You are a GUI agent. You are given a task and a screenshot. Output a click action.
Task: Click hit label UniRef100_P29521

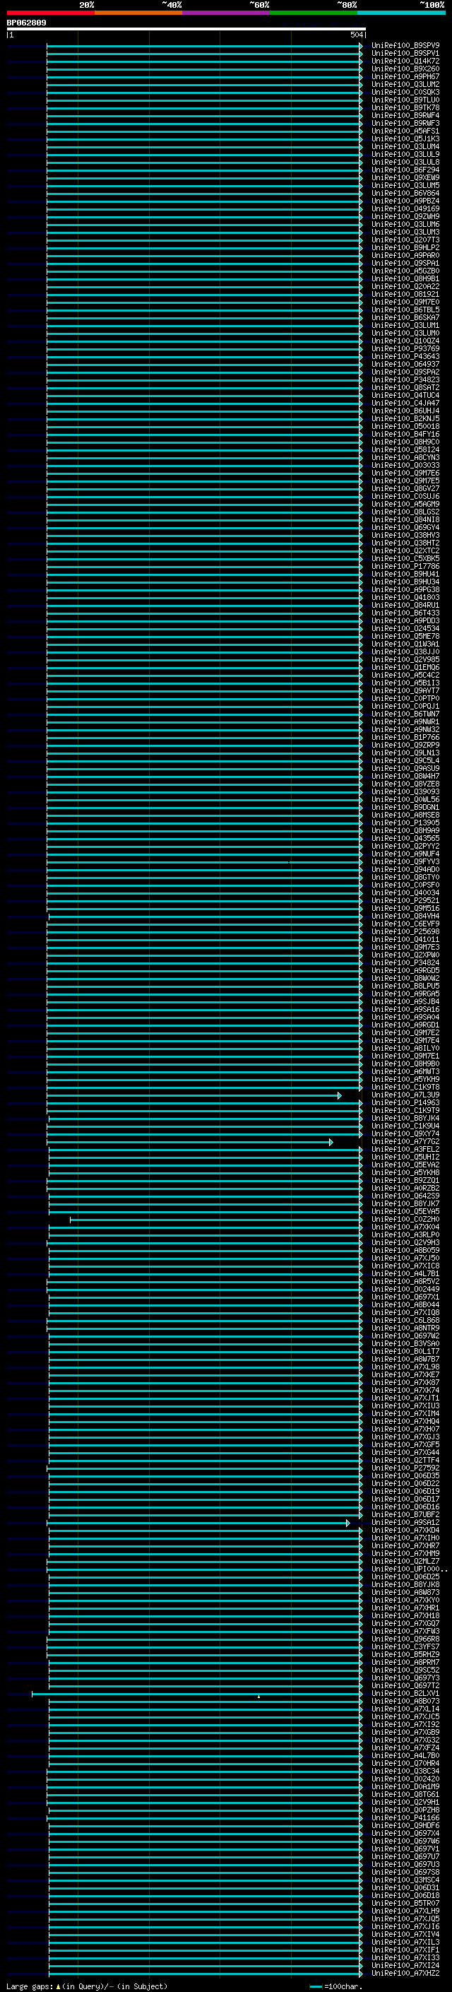[x=405, y=900]
